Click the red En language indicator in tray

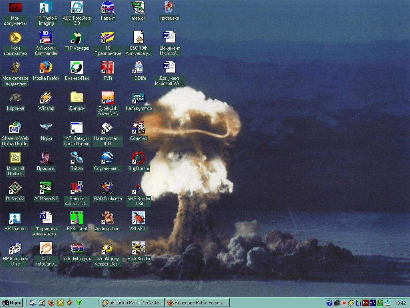pyautogui.click(x=366, y=303)
